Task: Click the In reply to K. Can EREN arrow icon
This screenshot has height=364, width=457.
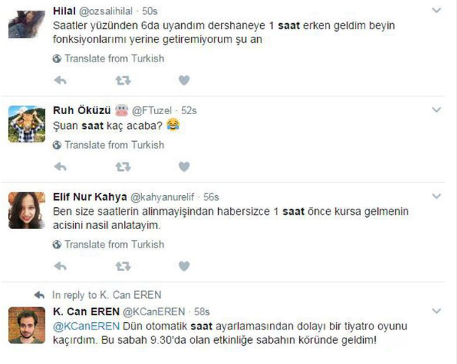Action: pyautogui.click(x=39, y=296)
